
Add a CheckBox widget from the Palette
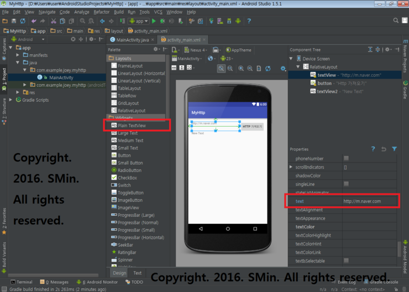pos(124,178)
